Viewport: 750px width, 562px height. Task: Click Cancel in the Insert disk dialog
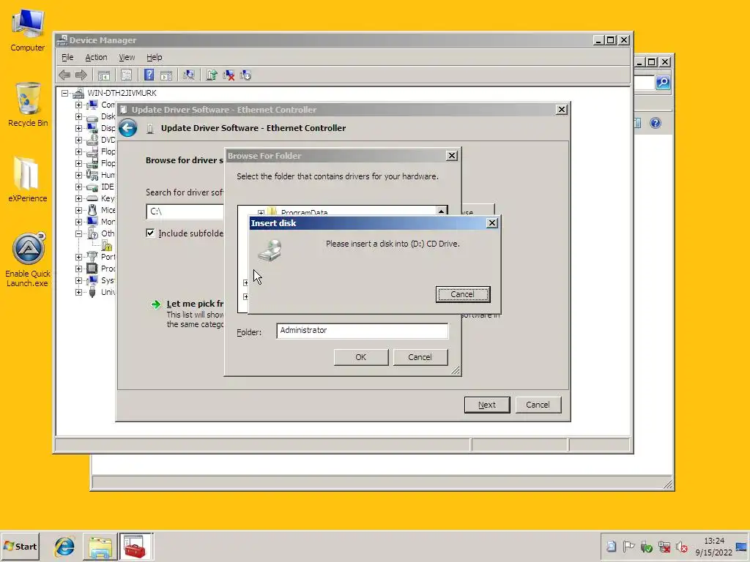(463, 294)
